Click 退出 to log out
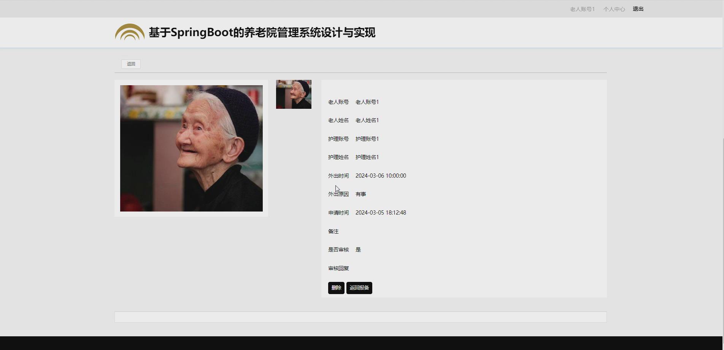 (638, 8)
